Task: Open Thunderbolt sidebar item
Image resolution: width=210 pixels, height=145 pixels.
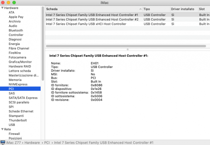Action: 18,120
